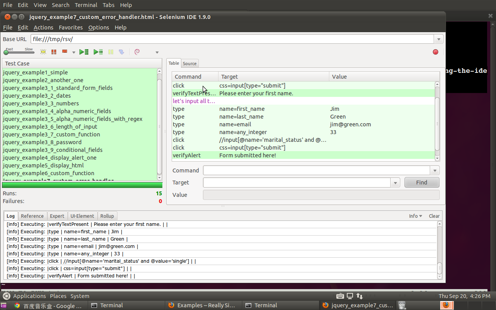Click the network arrows tray icon
This screenshot has height=310, width=496.
point(360,296)
